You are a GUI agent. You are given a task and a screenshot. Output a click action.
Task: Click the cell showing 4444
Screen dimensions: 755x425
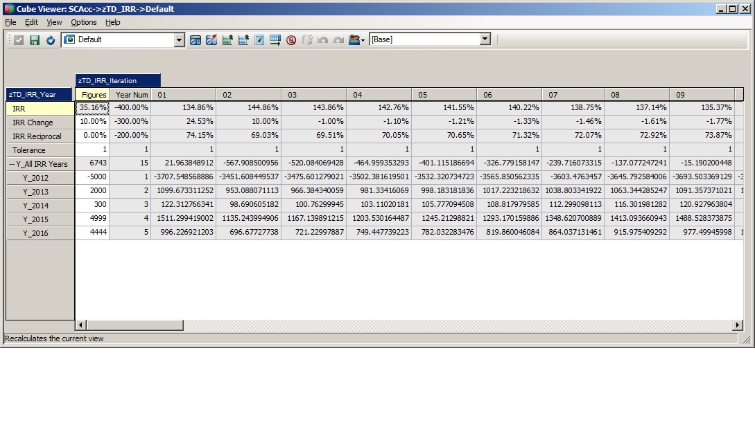pyautogui.click(x=92, y=232)
